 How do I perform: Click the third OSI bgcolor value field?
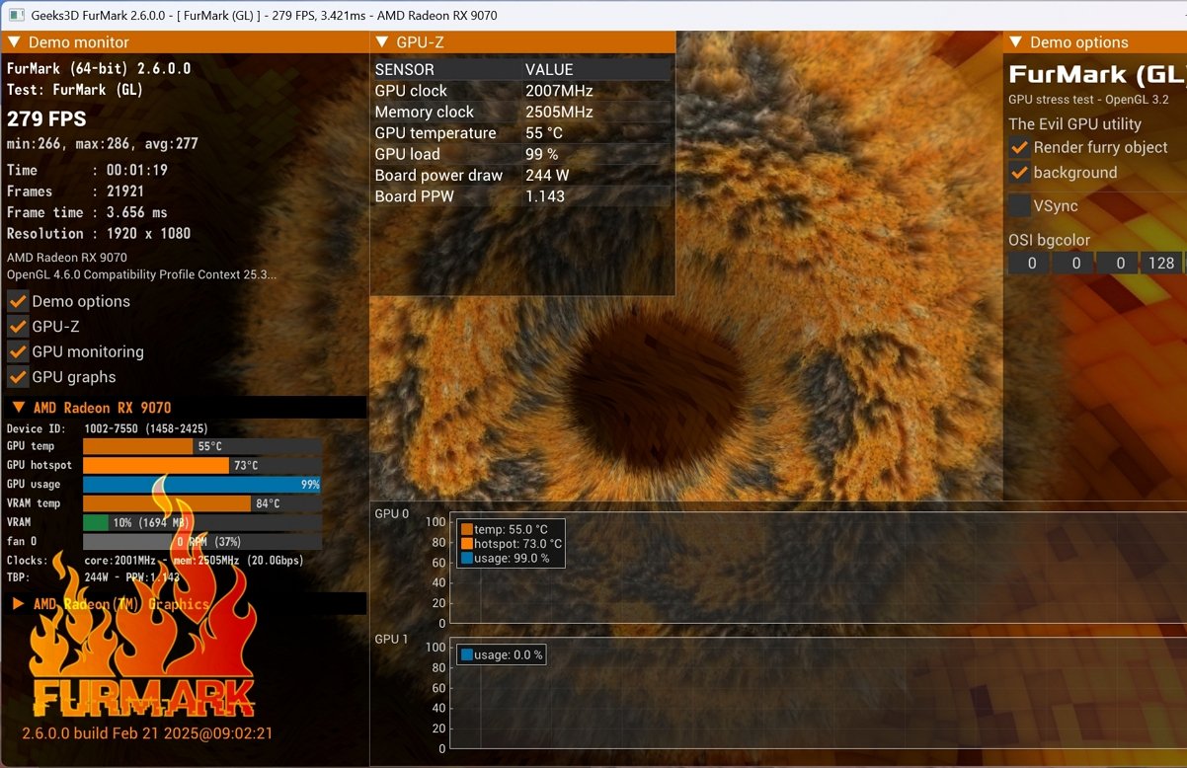pyautogui.click(x=1117, y=263)
